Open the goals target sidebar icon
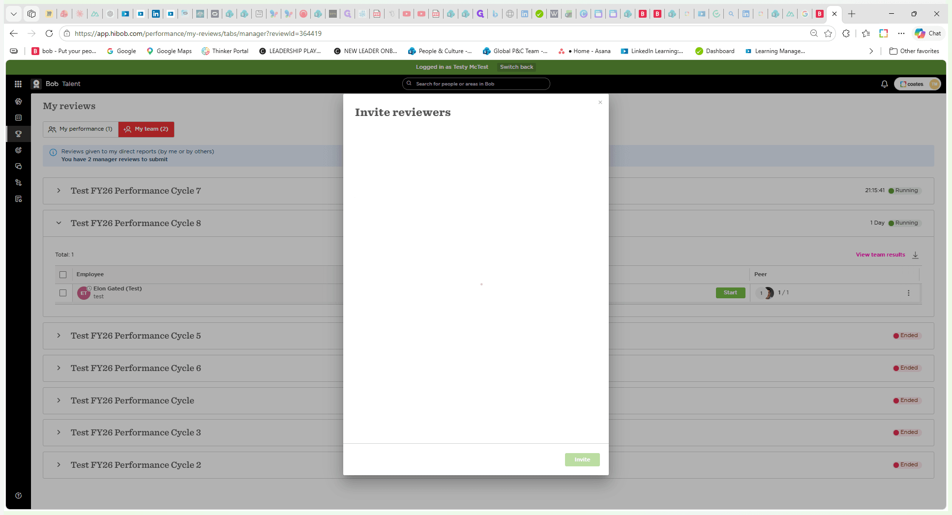This screenshot has width=952, height=515. tap(19, 150)
